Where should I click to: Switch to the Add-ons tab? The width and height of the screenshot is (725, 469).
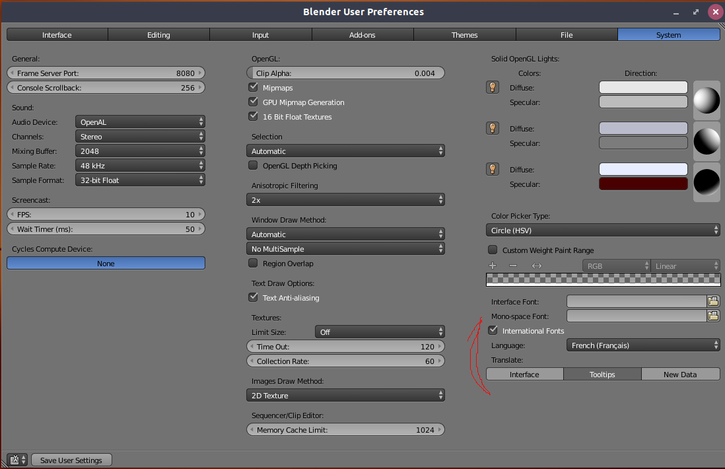point(362,35)
